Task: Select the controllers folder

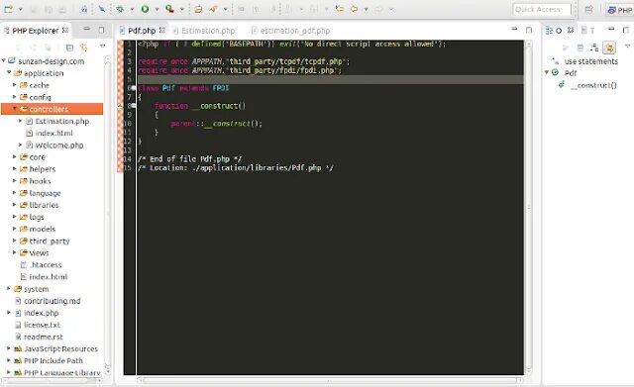Action: point(52,109)
